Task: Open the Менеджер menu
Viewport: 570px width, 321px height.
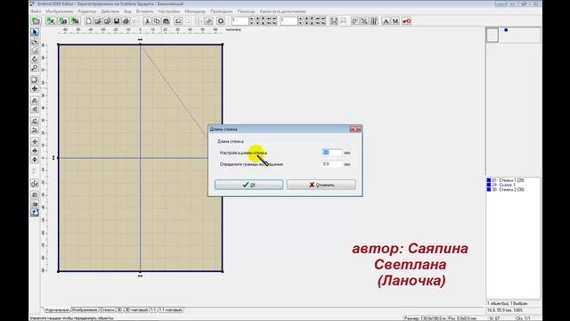Action: 195,12
